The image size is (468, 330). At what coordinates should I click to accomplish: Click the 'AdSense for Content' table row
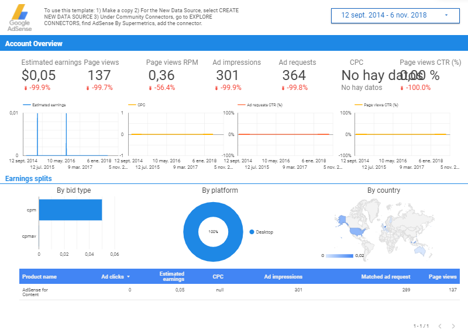[x=239, y=292]
